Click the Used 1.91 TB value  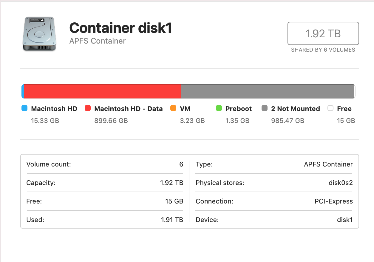(172, 220)
